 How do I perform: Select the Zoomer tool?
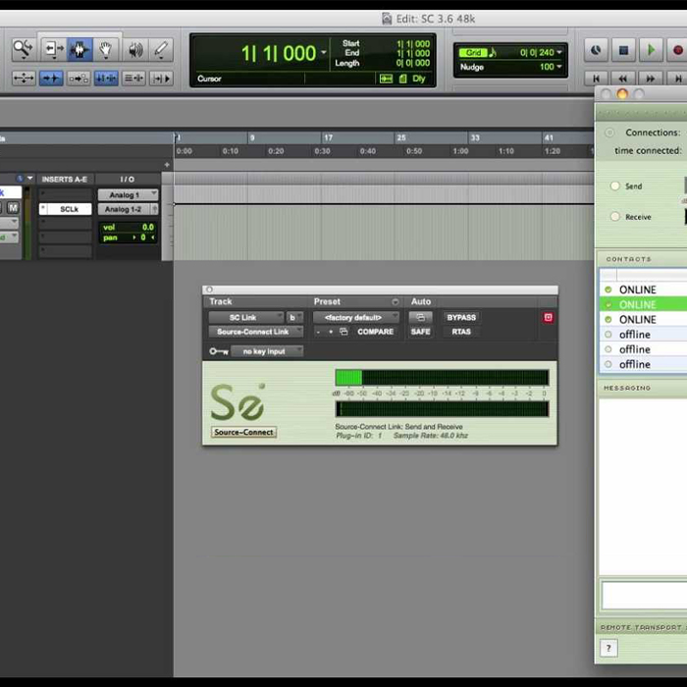click(23, 49)
